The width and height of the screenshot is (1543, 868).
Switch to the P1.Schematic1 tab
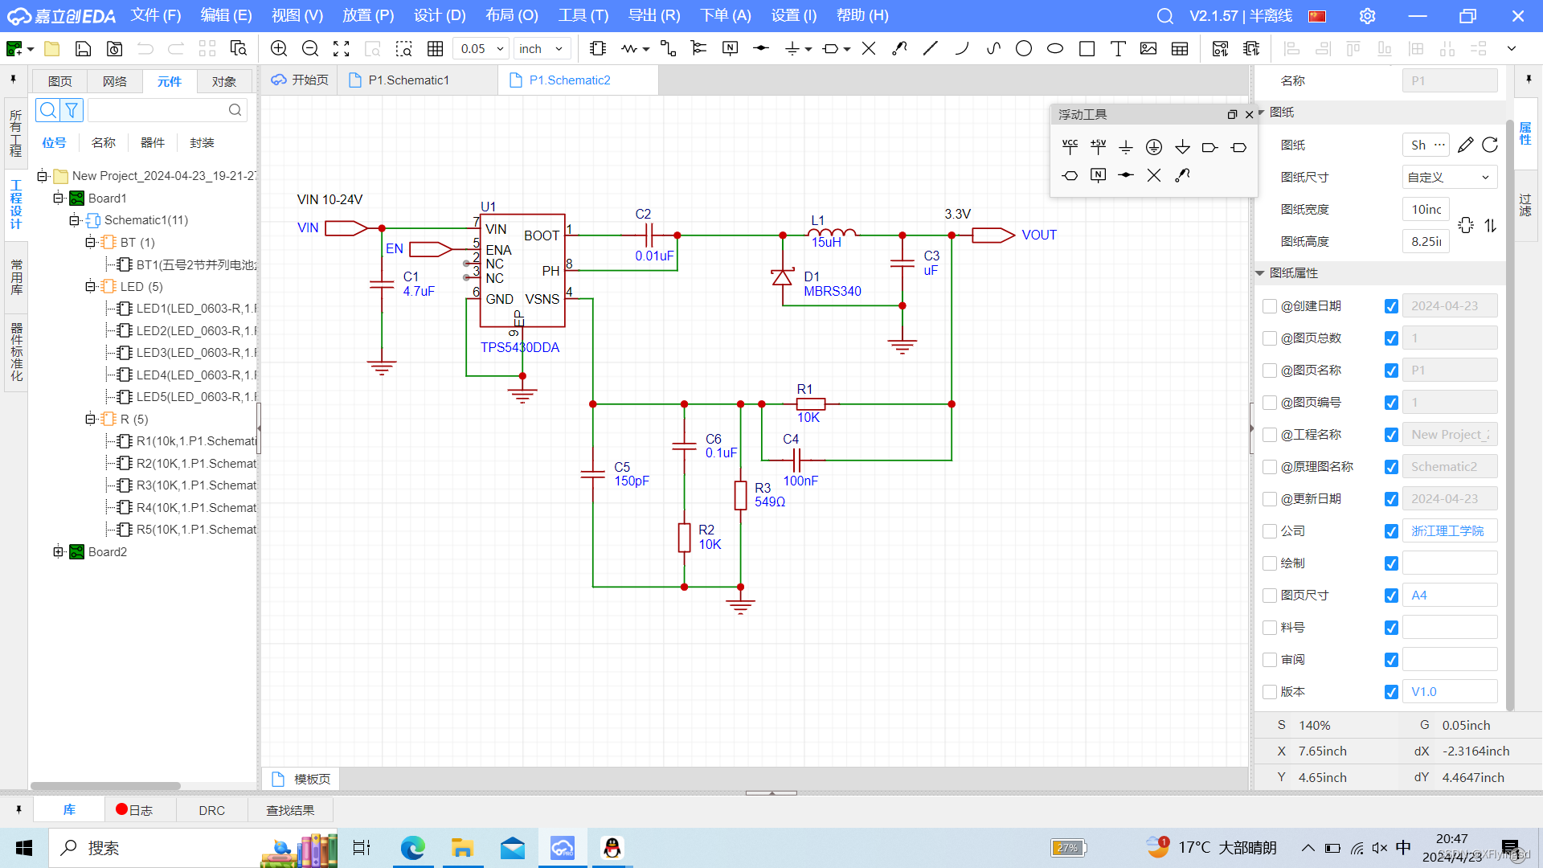[408, 80]
